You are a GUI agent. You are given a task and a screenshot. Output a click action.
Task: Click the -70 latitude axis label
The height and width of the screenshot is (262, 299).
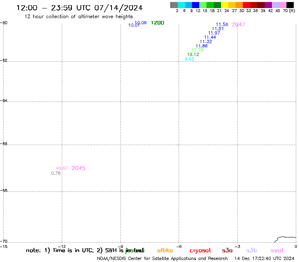pos(4,241)
